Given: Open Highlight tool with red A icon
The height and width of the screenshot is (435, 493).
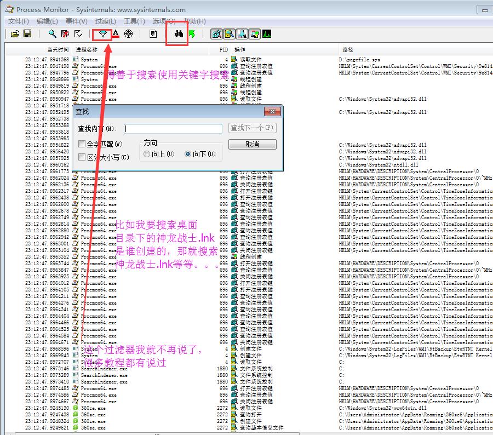Looking at the screenshot, I should point(116,34).
